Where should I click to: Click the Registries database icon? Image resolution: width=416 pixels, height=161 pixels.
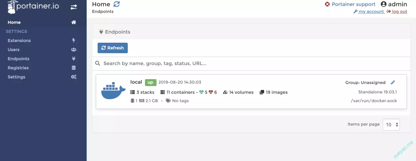point(74,68)
